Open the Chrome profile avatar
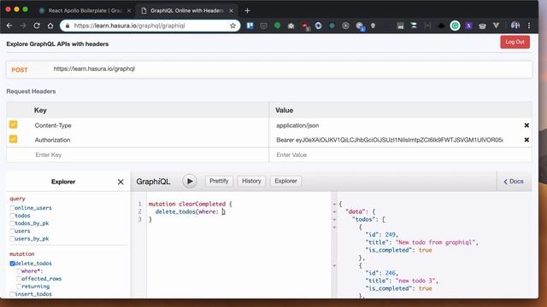 [515, 25]
